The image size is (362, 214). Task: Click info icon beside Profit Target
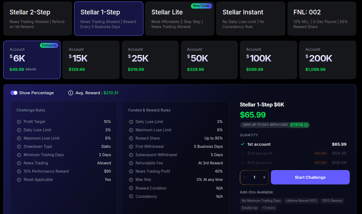(19, 122)
